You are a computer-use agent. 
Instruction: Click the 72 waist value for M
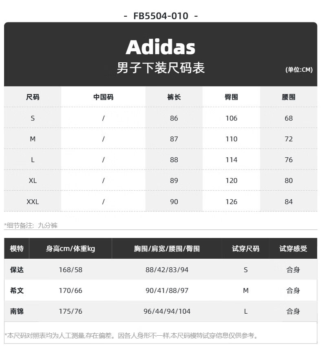pos(289,139)
